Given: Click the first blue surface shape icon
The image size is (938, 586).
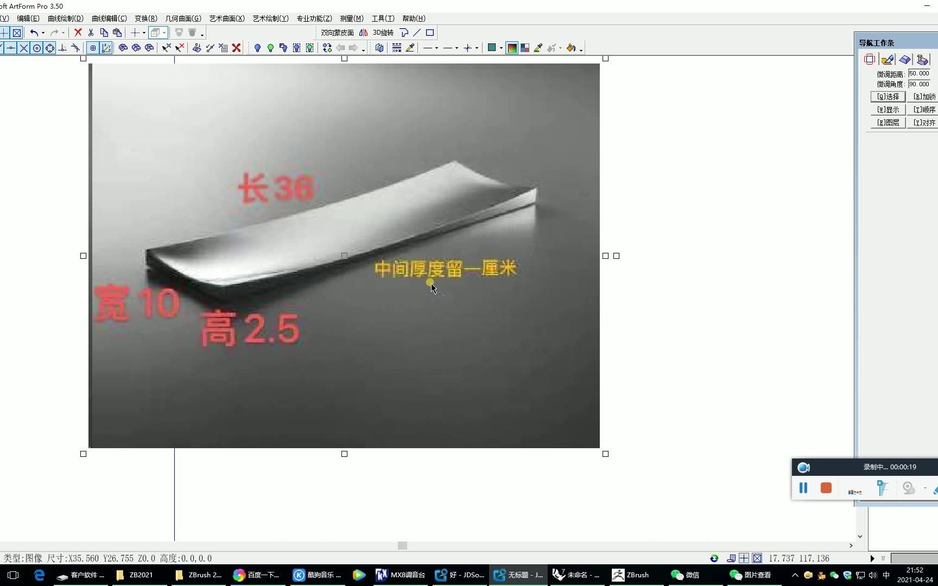Looking at the screenshot, I should click(x=123, y=48).
